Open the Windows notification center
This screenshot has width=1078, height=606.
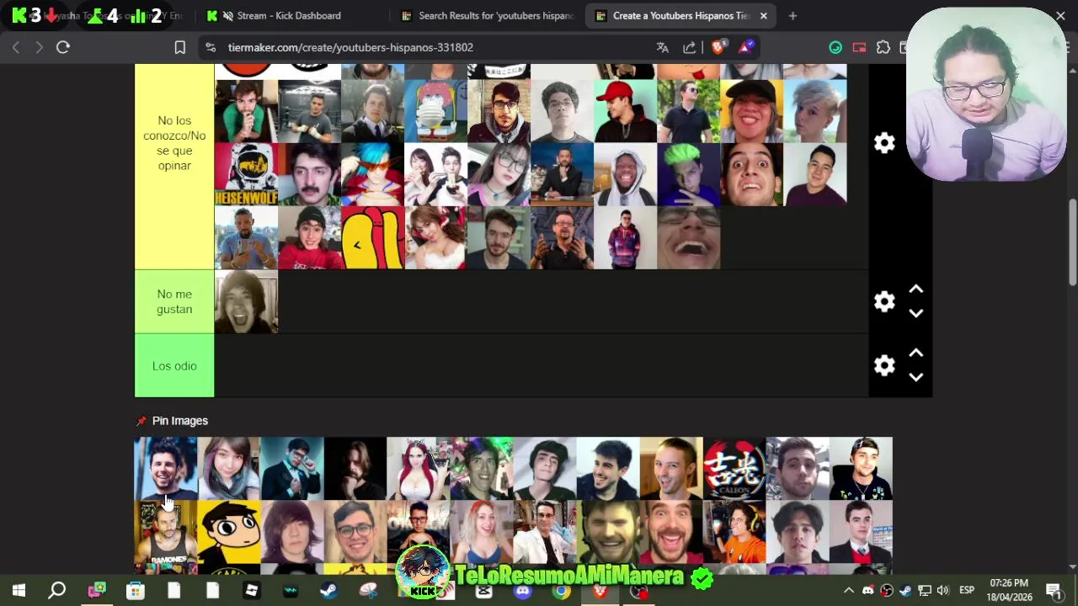[x=1053, y=591]
